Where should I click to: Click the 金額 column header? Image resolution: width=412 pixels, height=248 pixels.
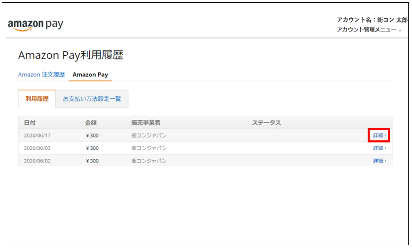click(91, 123)
